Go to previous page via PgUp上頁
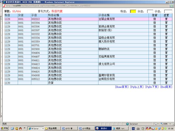The image size is (175, 131). point(137,87)
